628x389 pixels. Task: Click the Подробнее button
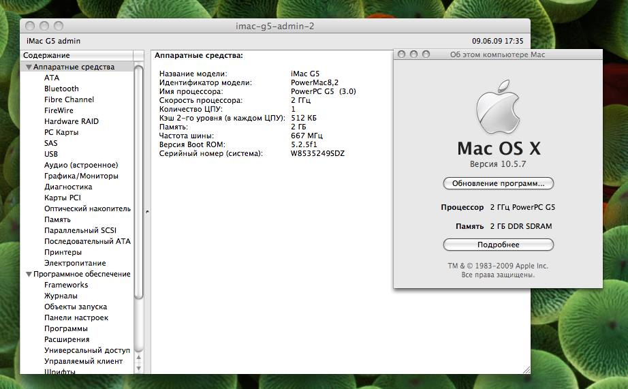pyautogui.click(x=498, y=245)
